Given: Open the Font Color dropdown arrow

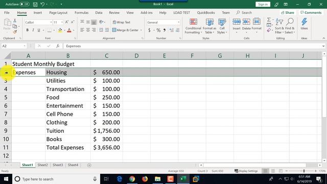Looking at the screenshot, I should pos(74,30).
